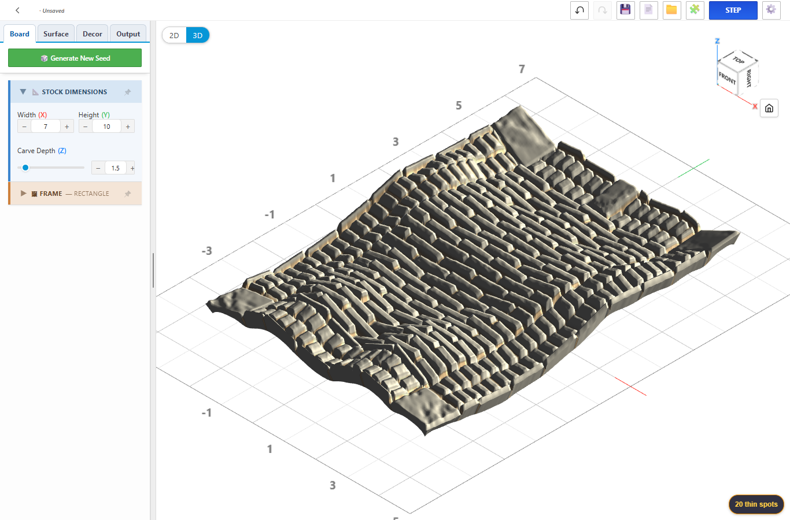This screenshot has height=520, width=790.
Task: Switch viewport to 2D mode
Action: [x=174, y=35]
